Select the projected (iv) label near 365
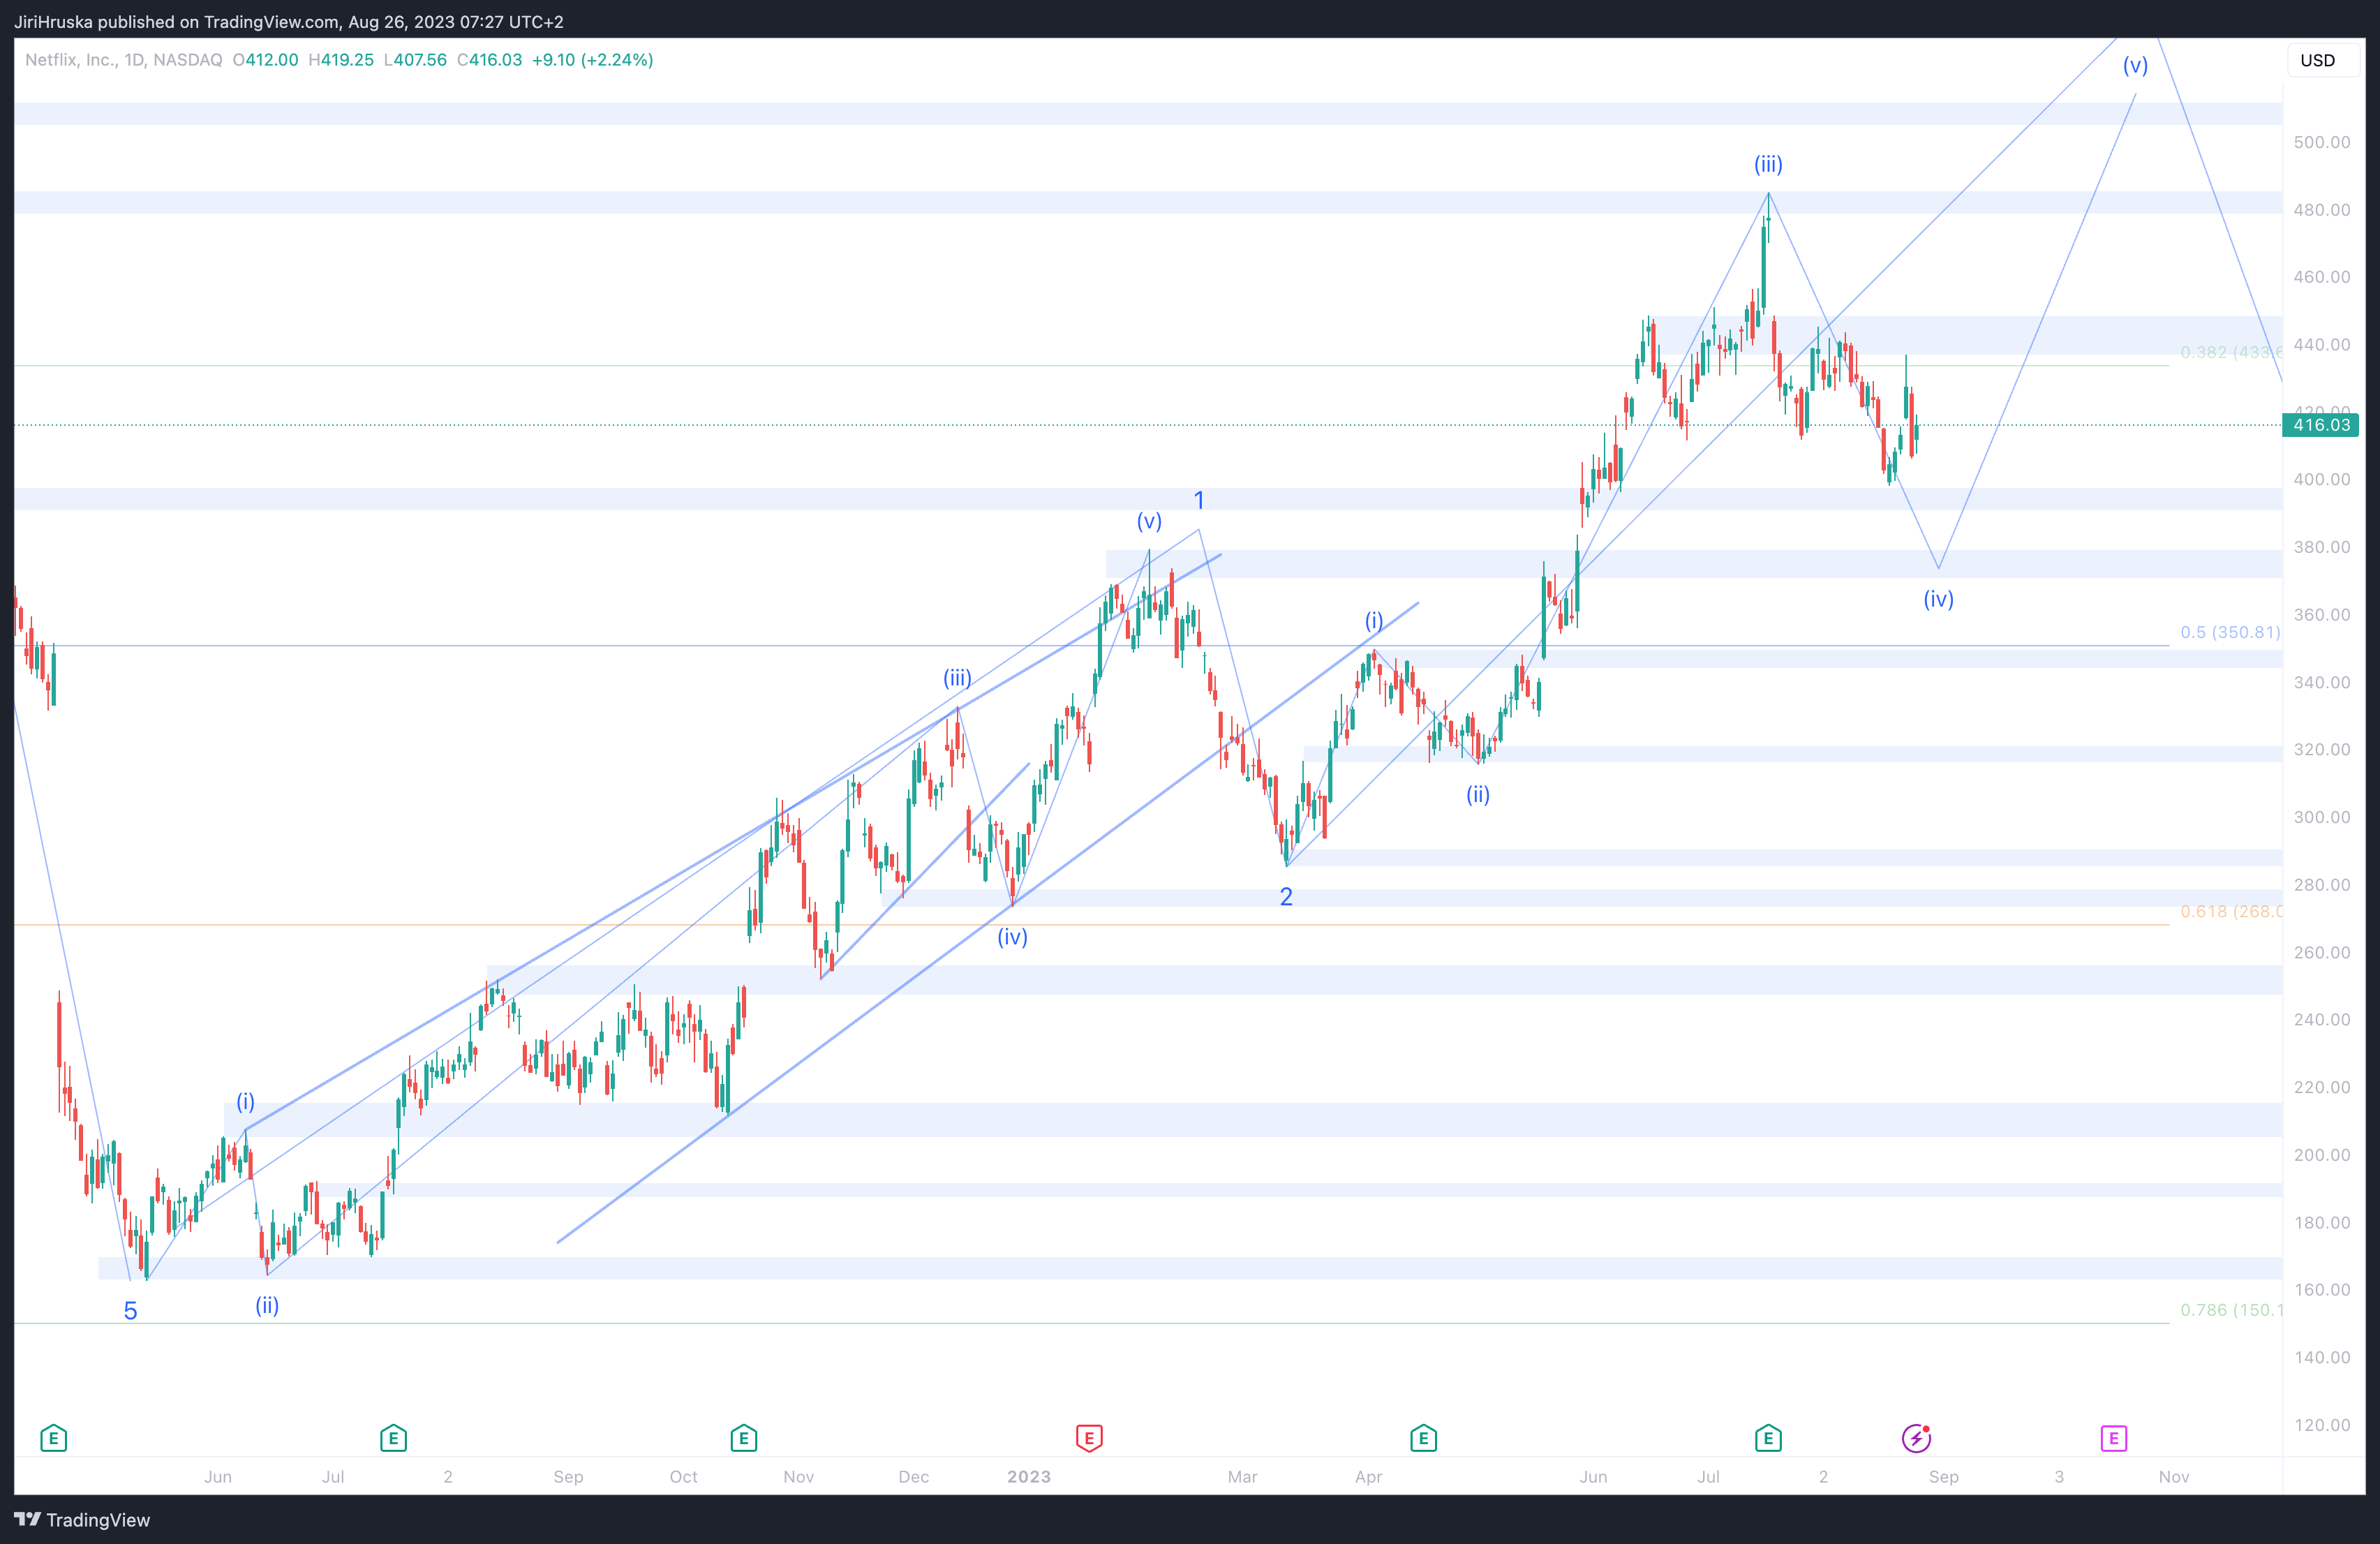 1938,599
